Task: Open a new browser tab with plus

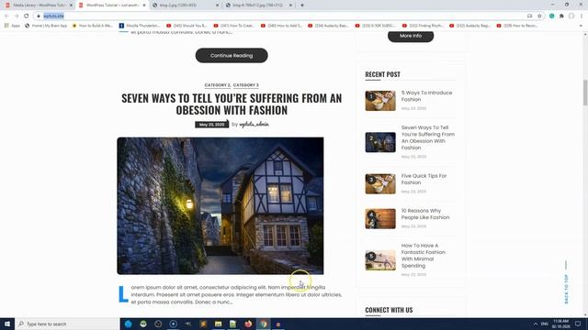Action: [302, 5]
